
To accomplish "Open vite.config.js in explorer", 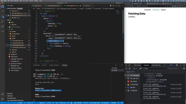I will coord(18,70).
